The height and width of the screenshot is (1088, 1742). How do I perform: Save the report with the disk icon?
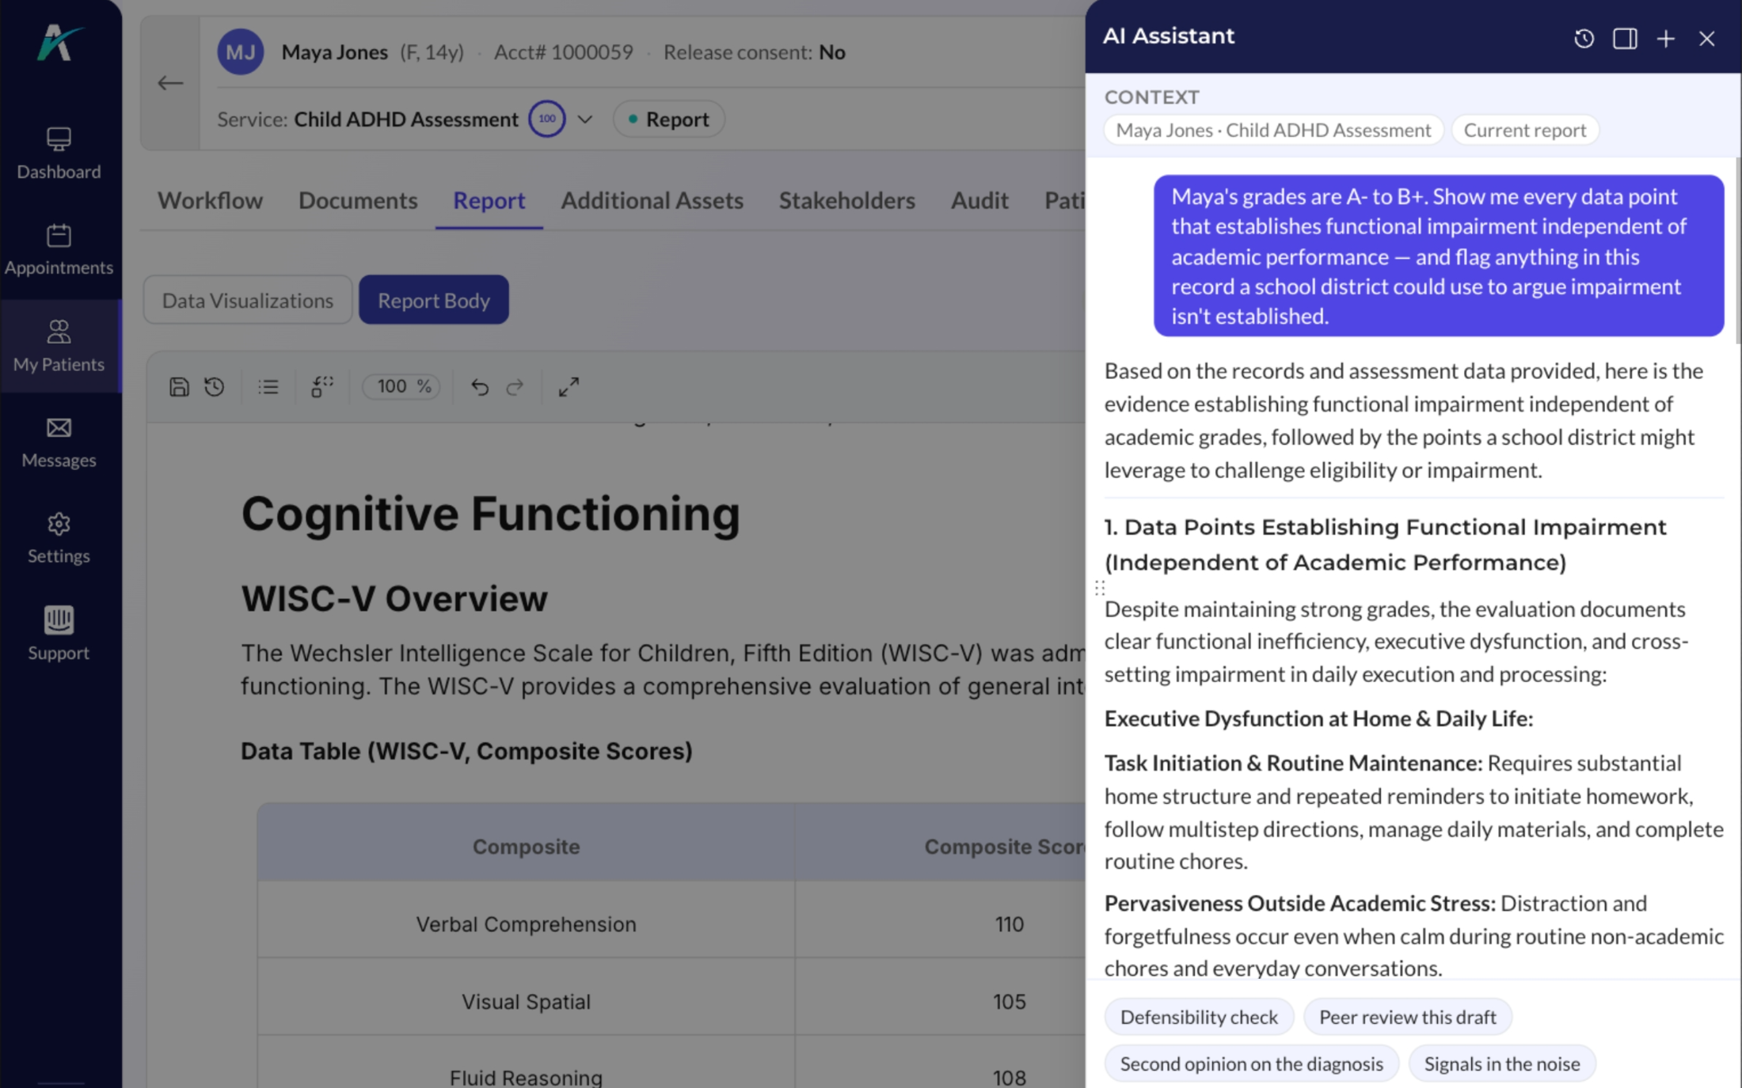pyautogui.click(x=179, y=387)
